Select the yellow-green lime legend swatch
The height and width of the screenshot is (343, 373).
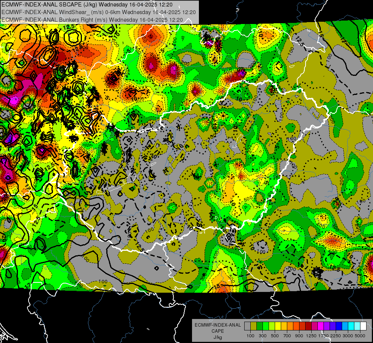[272, 326]
